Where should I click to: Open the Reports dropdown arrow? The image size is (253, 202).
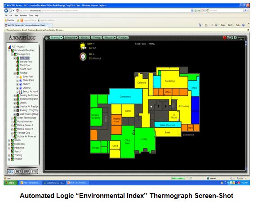click(115, 38)
